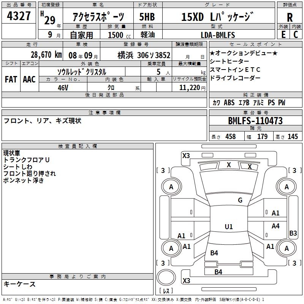The width and height of the screenshot is (304, 304).
Task: Click the air conditioner type AAC
Action: (x=29, y=79)
